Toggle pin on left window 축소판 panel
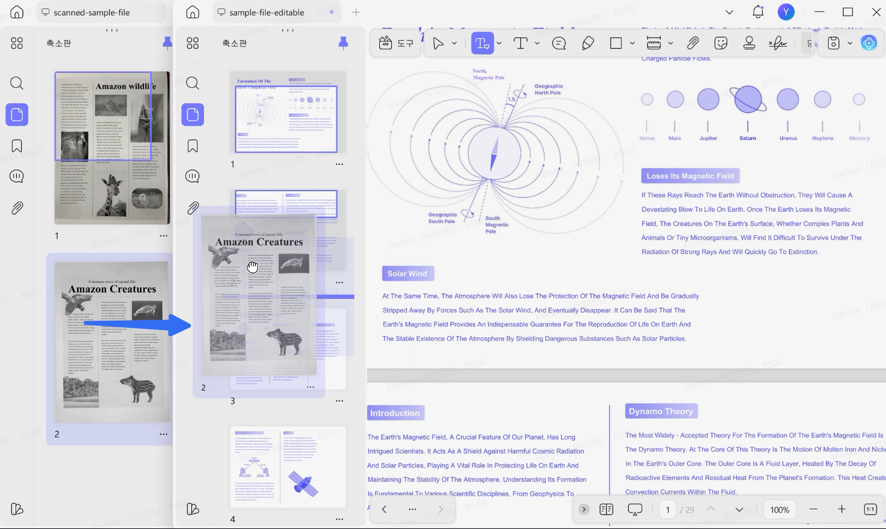This screenshot has width=886, height=529. click(x=167, y=43)
